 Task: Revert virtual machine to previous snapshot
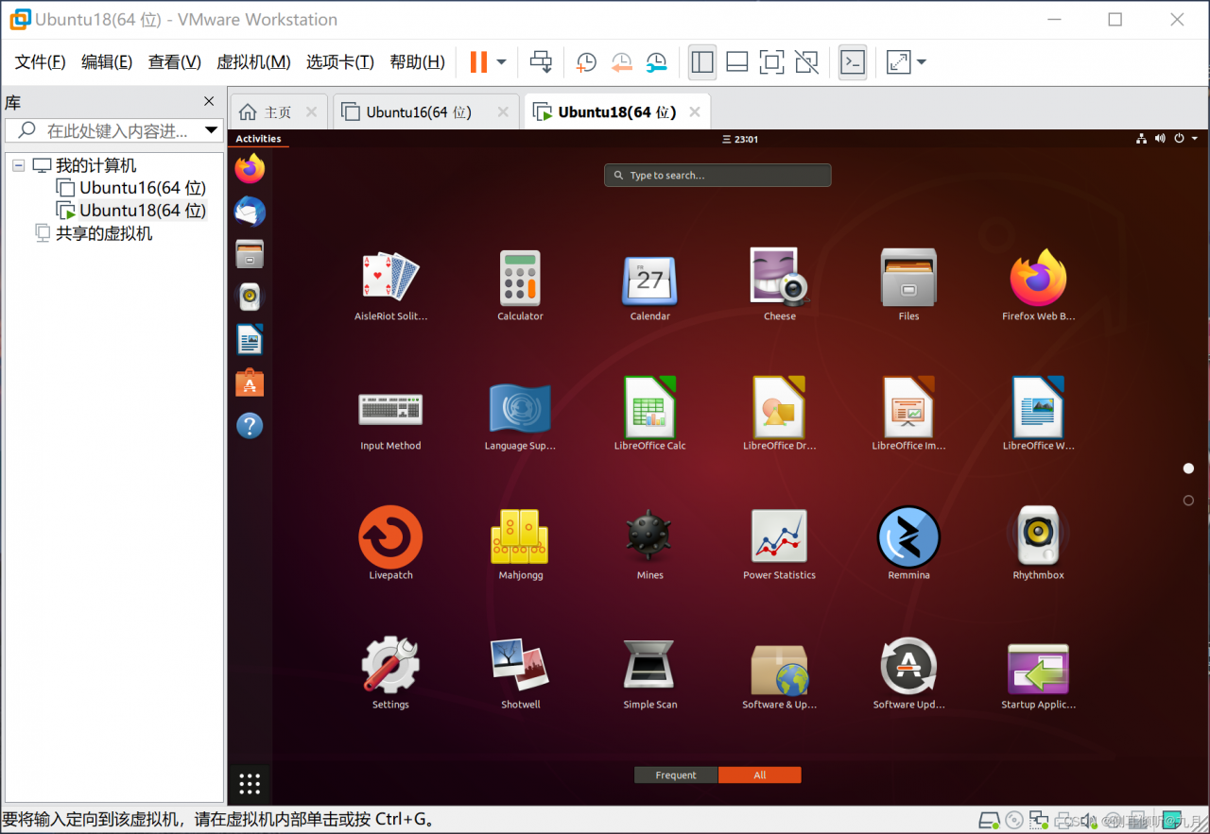[x=621, y=62]
